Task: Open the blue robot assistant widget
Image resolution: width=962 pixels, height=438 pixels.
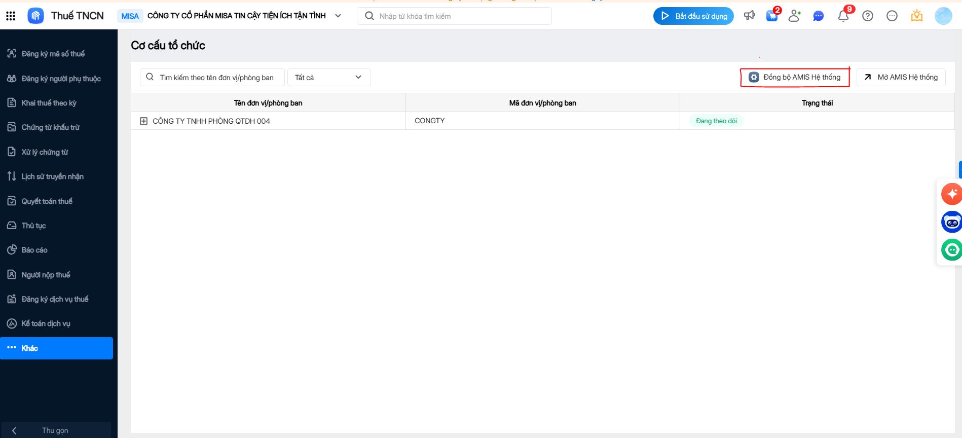Action: [x=951, y=222]
